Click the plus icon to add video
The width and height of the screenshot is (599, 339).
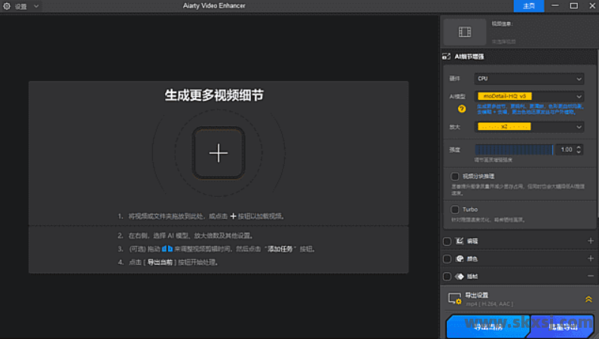click(x=219, y=153)
